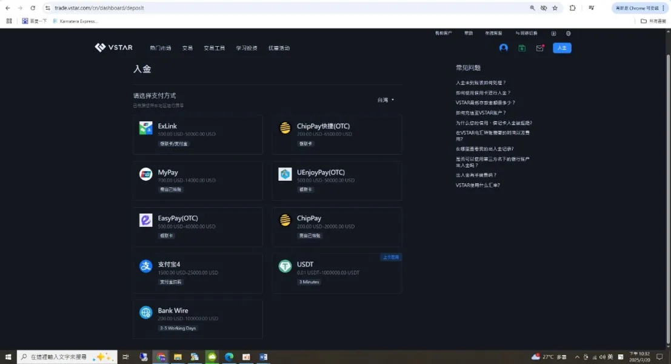Click the ExLink payment logo

[x=145, y=127]
